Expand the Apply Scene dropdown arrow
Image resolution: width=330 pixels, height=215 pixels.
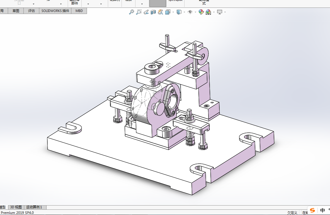point(214,12)
